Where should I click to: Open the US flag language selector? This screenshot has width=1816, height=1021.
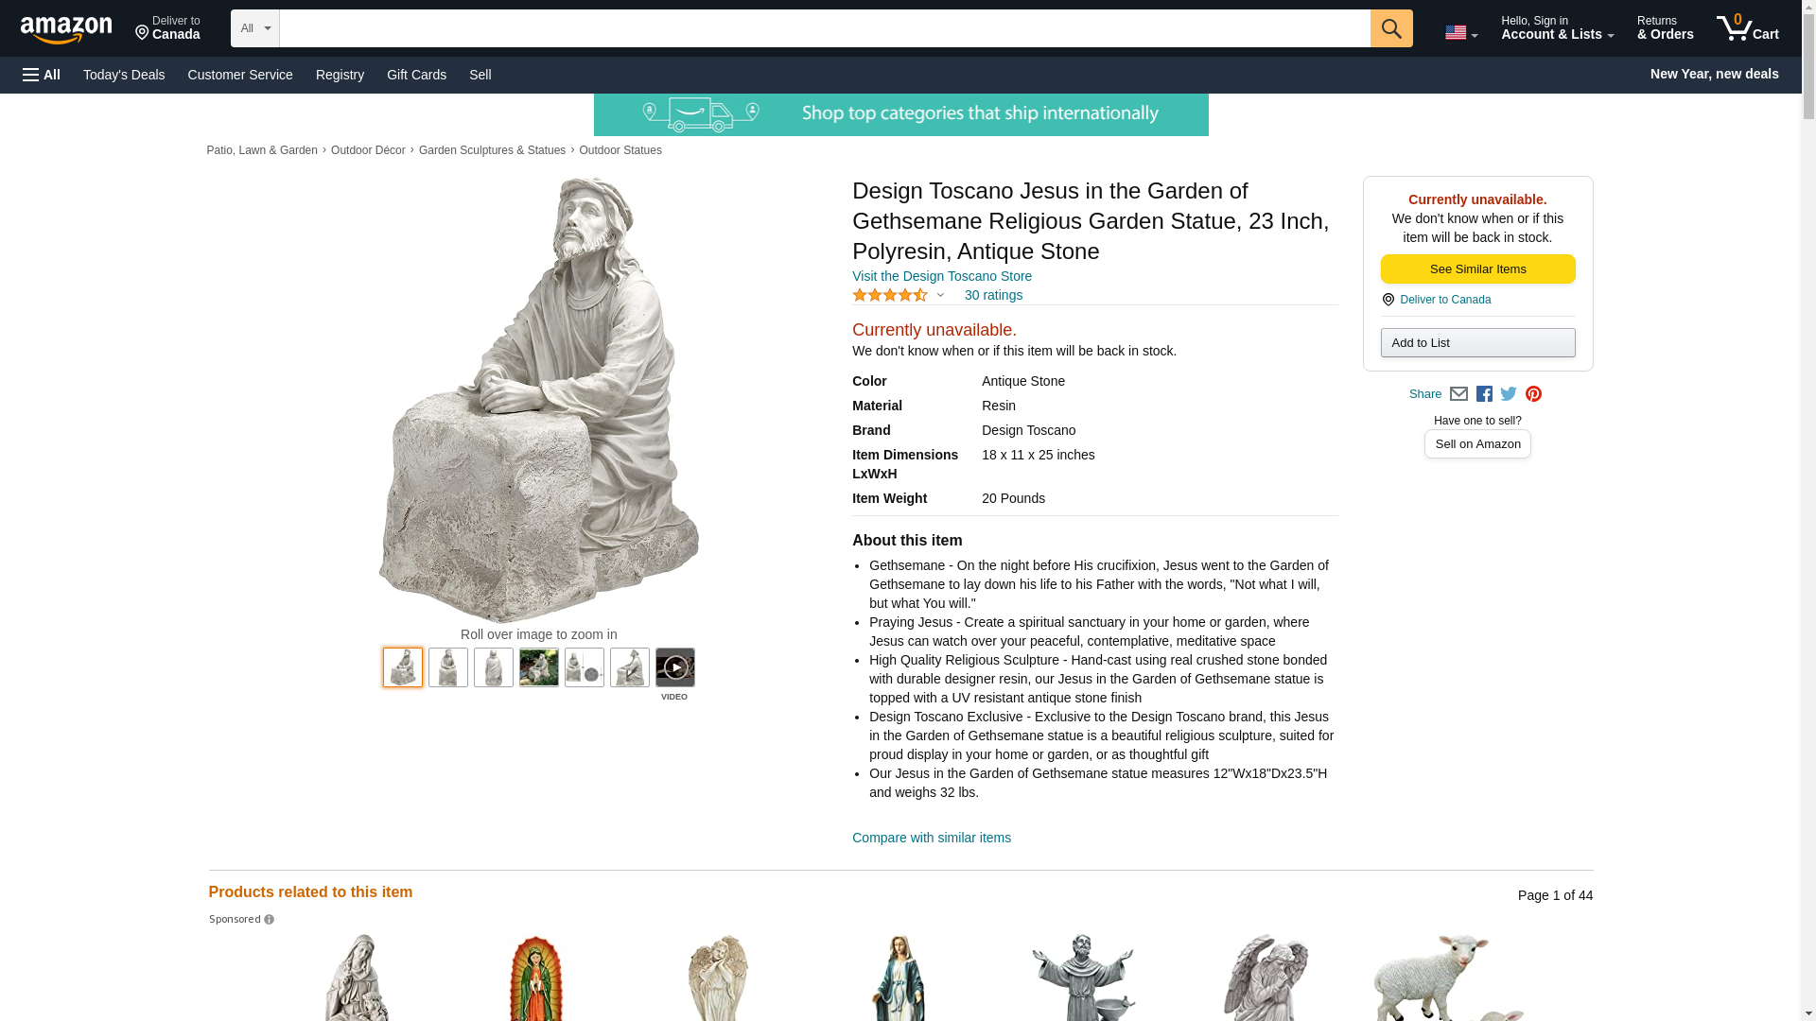point(1460,32)
